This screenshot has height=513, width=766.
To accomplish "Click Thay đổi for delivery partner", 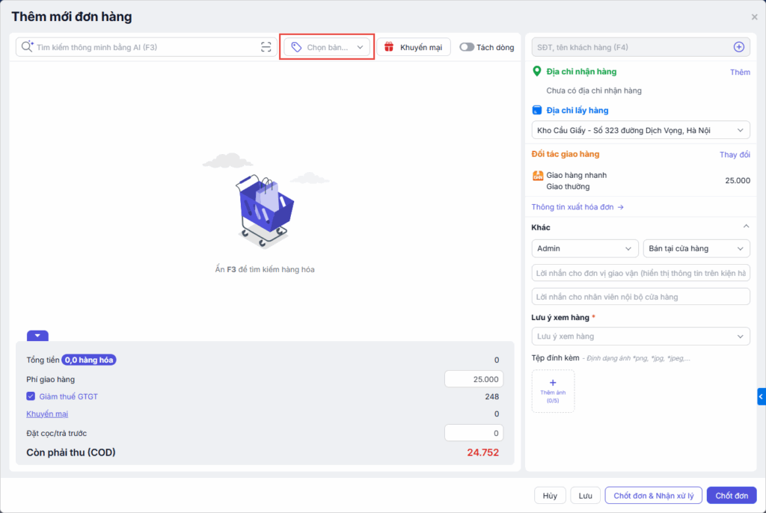I will click(x=735, y=155).
